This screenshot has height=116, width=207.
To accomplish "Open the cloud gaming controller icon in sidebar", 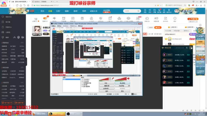I will point(3,32).
